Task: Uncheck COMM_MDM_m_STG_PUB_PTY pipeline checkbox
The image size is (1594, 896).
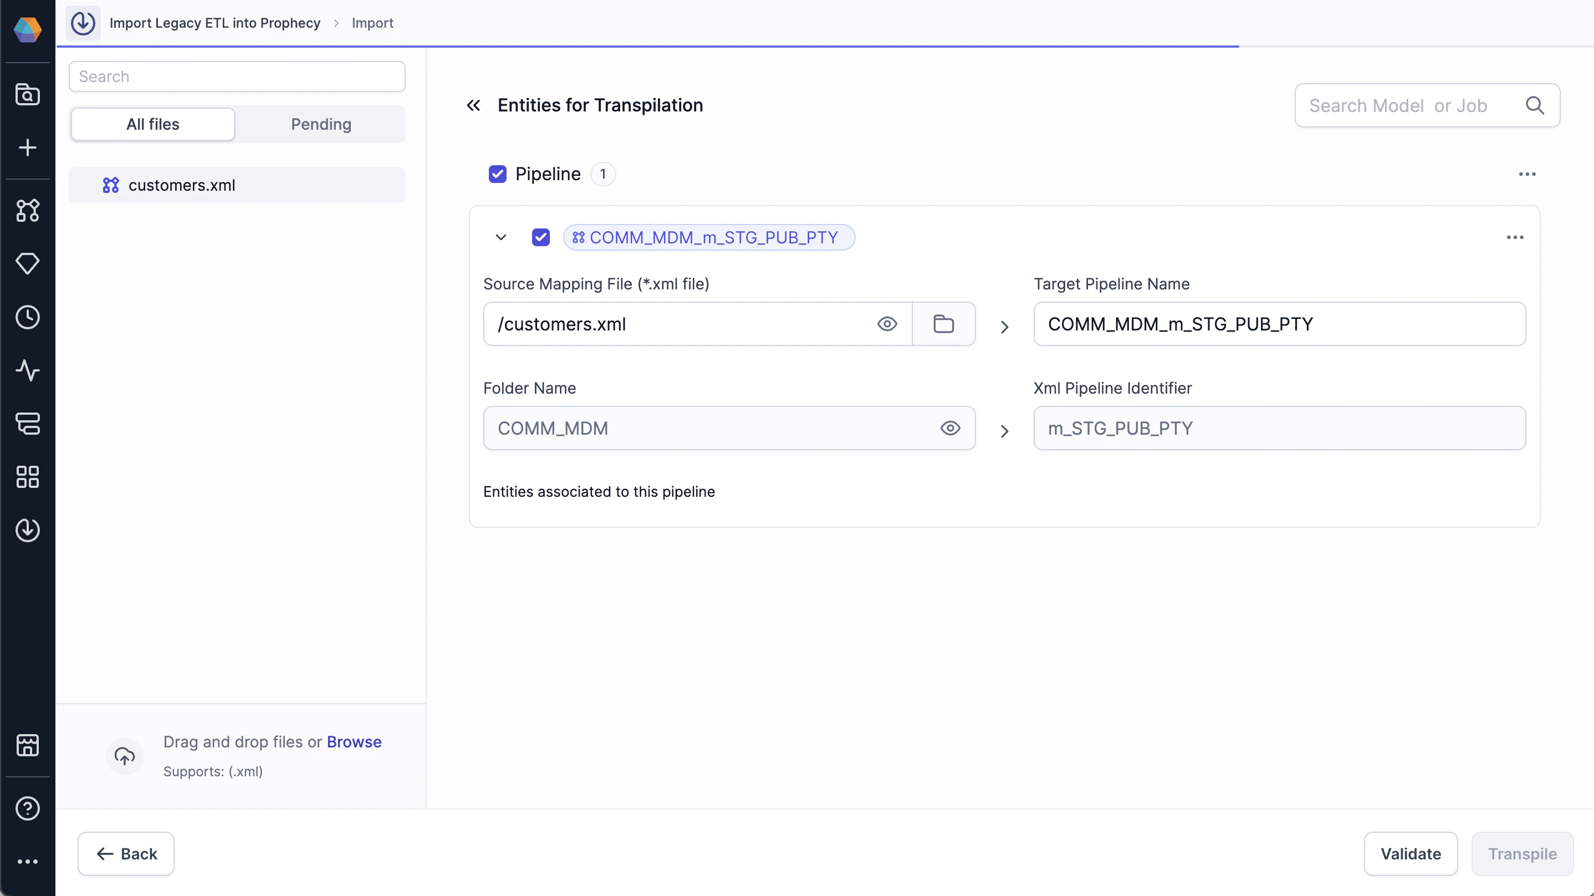Action: (x=541, y=237)
